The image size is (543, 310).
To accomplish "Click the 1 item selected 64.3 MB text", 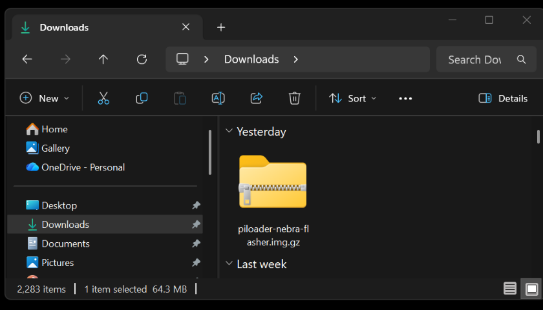I will (135, 289).
